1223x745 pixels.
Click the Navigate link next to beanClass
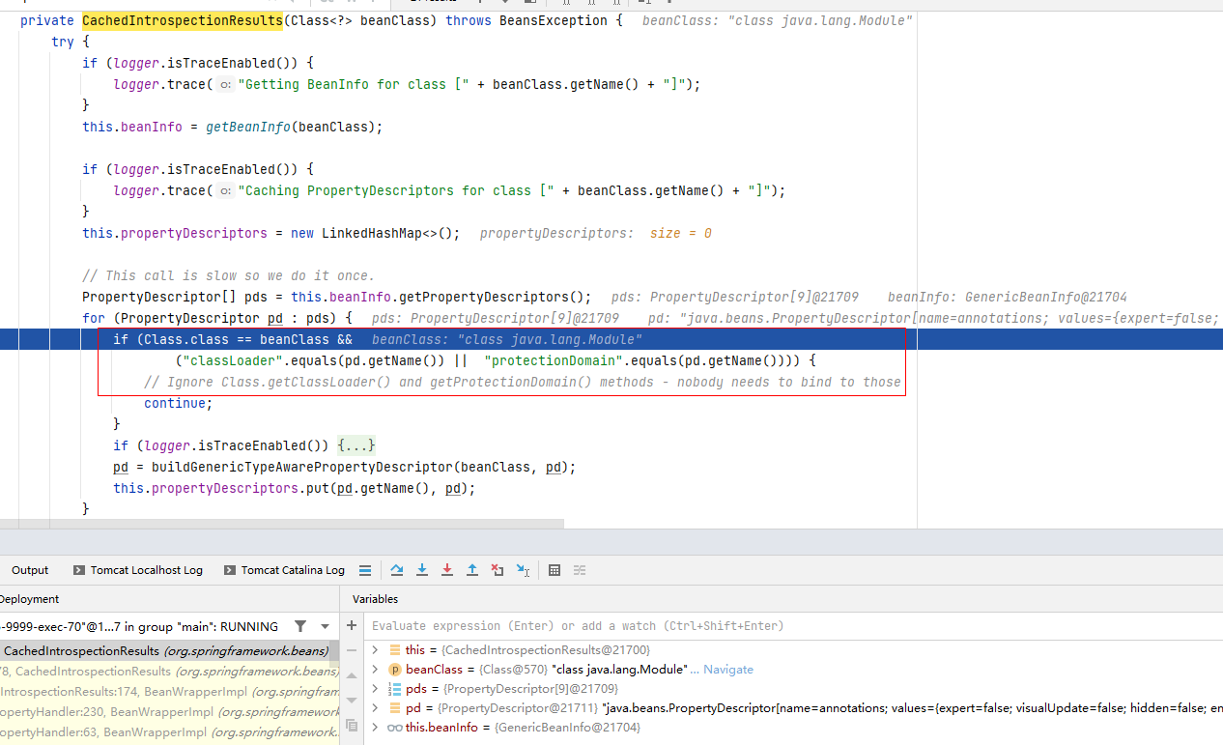coord(728,670)
